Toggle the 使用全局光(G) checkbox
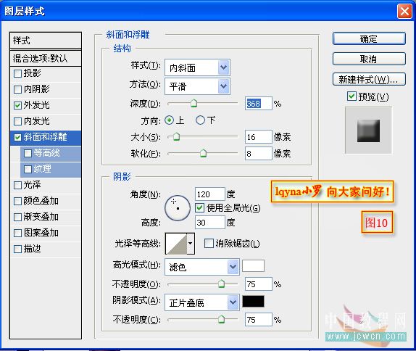Viewport: 416px width, 351px height. coord(199,208)
